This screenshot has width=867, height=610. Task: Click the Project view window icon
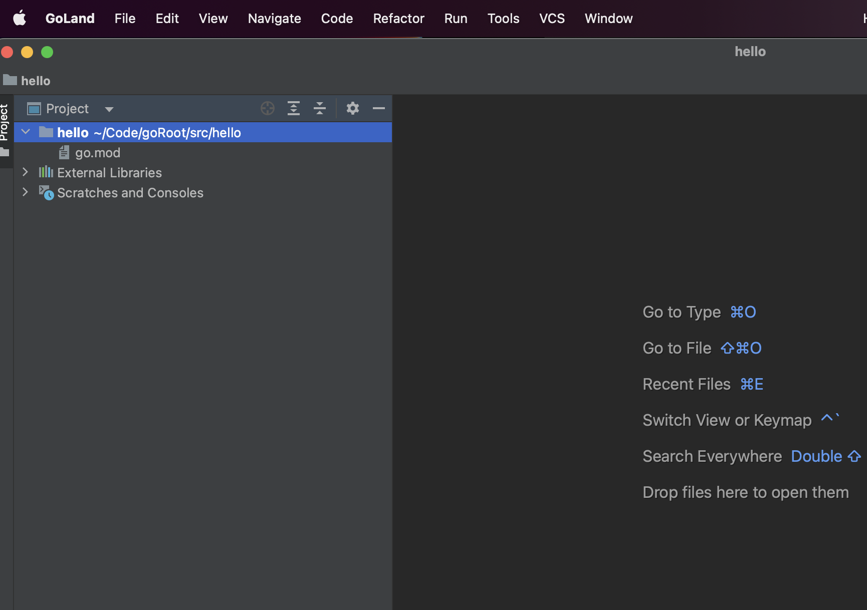(34, 109)
